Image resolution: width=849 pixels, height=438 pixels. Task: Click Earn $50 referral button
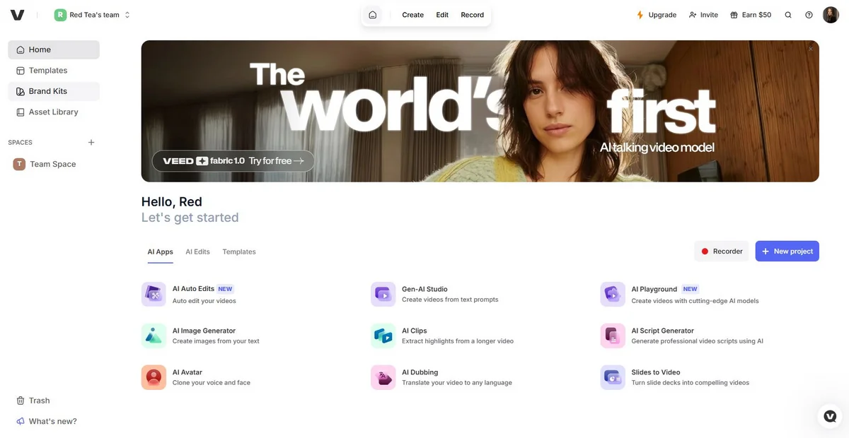pos(751,15)
